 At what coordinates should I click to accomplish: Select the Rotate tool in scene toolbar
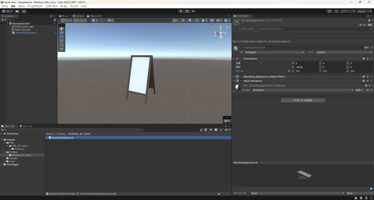pos(61,37)
